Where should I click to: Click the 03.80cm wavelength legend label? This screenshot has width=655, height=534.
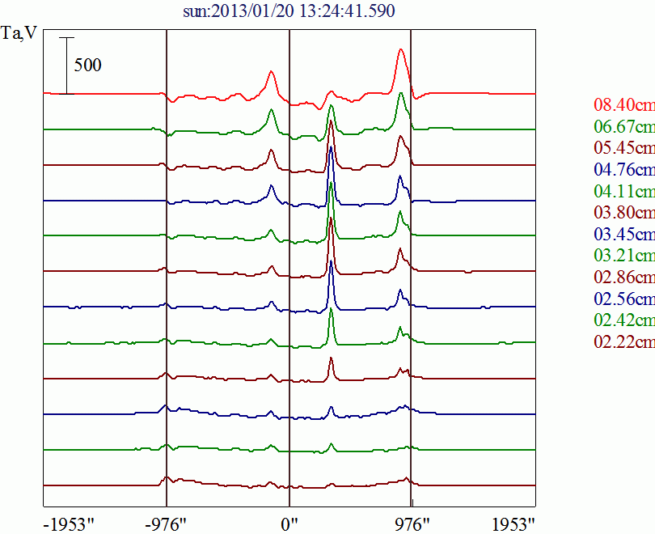624,212
